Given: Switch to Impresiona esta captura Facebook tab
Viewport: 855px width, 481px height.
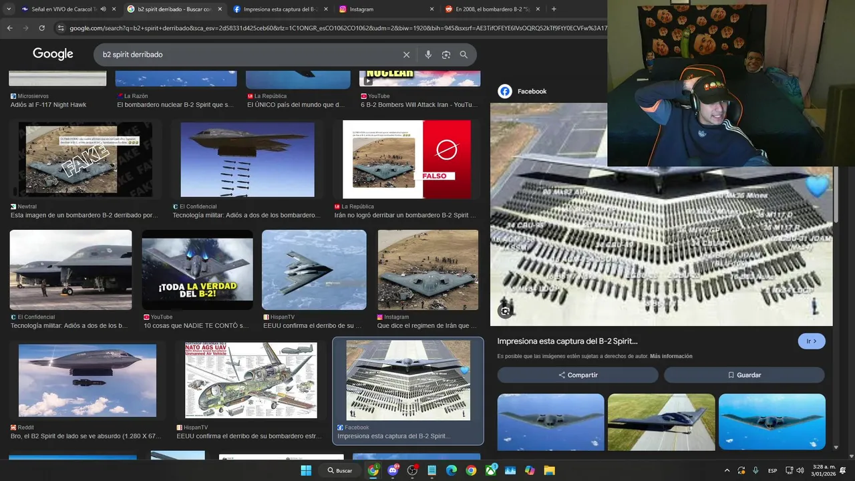Looking at the screenshot, I should click(279, 9).
